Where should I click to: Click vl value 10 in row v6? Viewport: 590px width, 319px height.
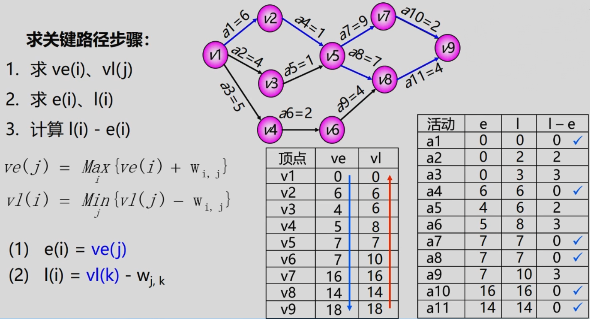[x=375, y=259]
